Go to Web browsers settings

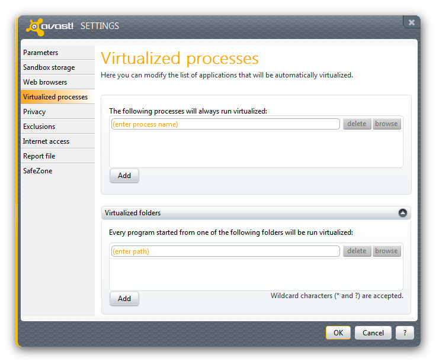[45, 82]
